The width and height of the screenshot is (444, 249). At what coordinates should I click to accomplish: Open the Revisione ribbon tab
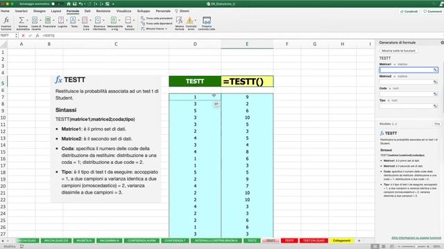[103, 11]
